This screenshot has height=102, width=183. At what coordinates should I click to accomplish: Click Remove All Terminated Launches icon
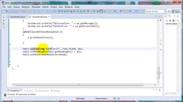[173, 21]
